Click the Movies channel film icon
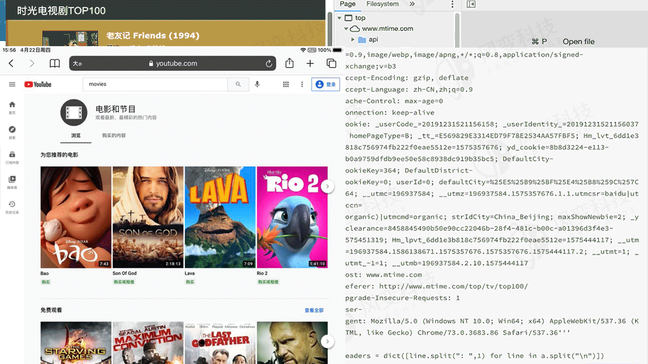 coord(73,112)
